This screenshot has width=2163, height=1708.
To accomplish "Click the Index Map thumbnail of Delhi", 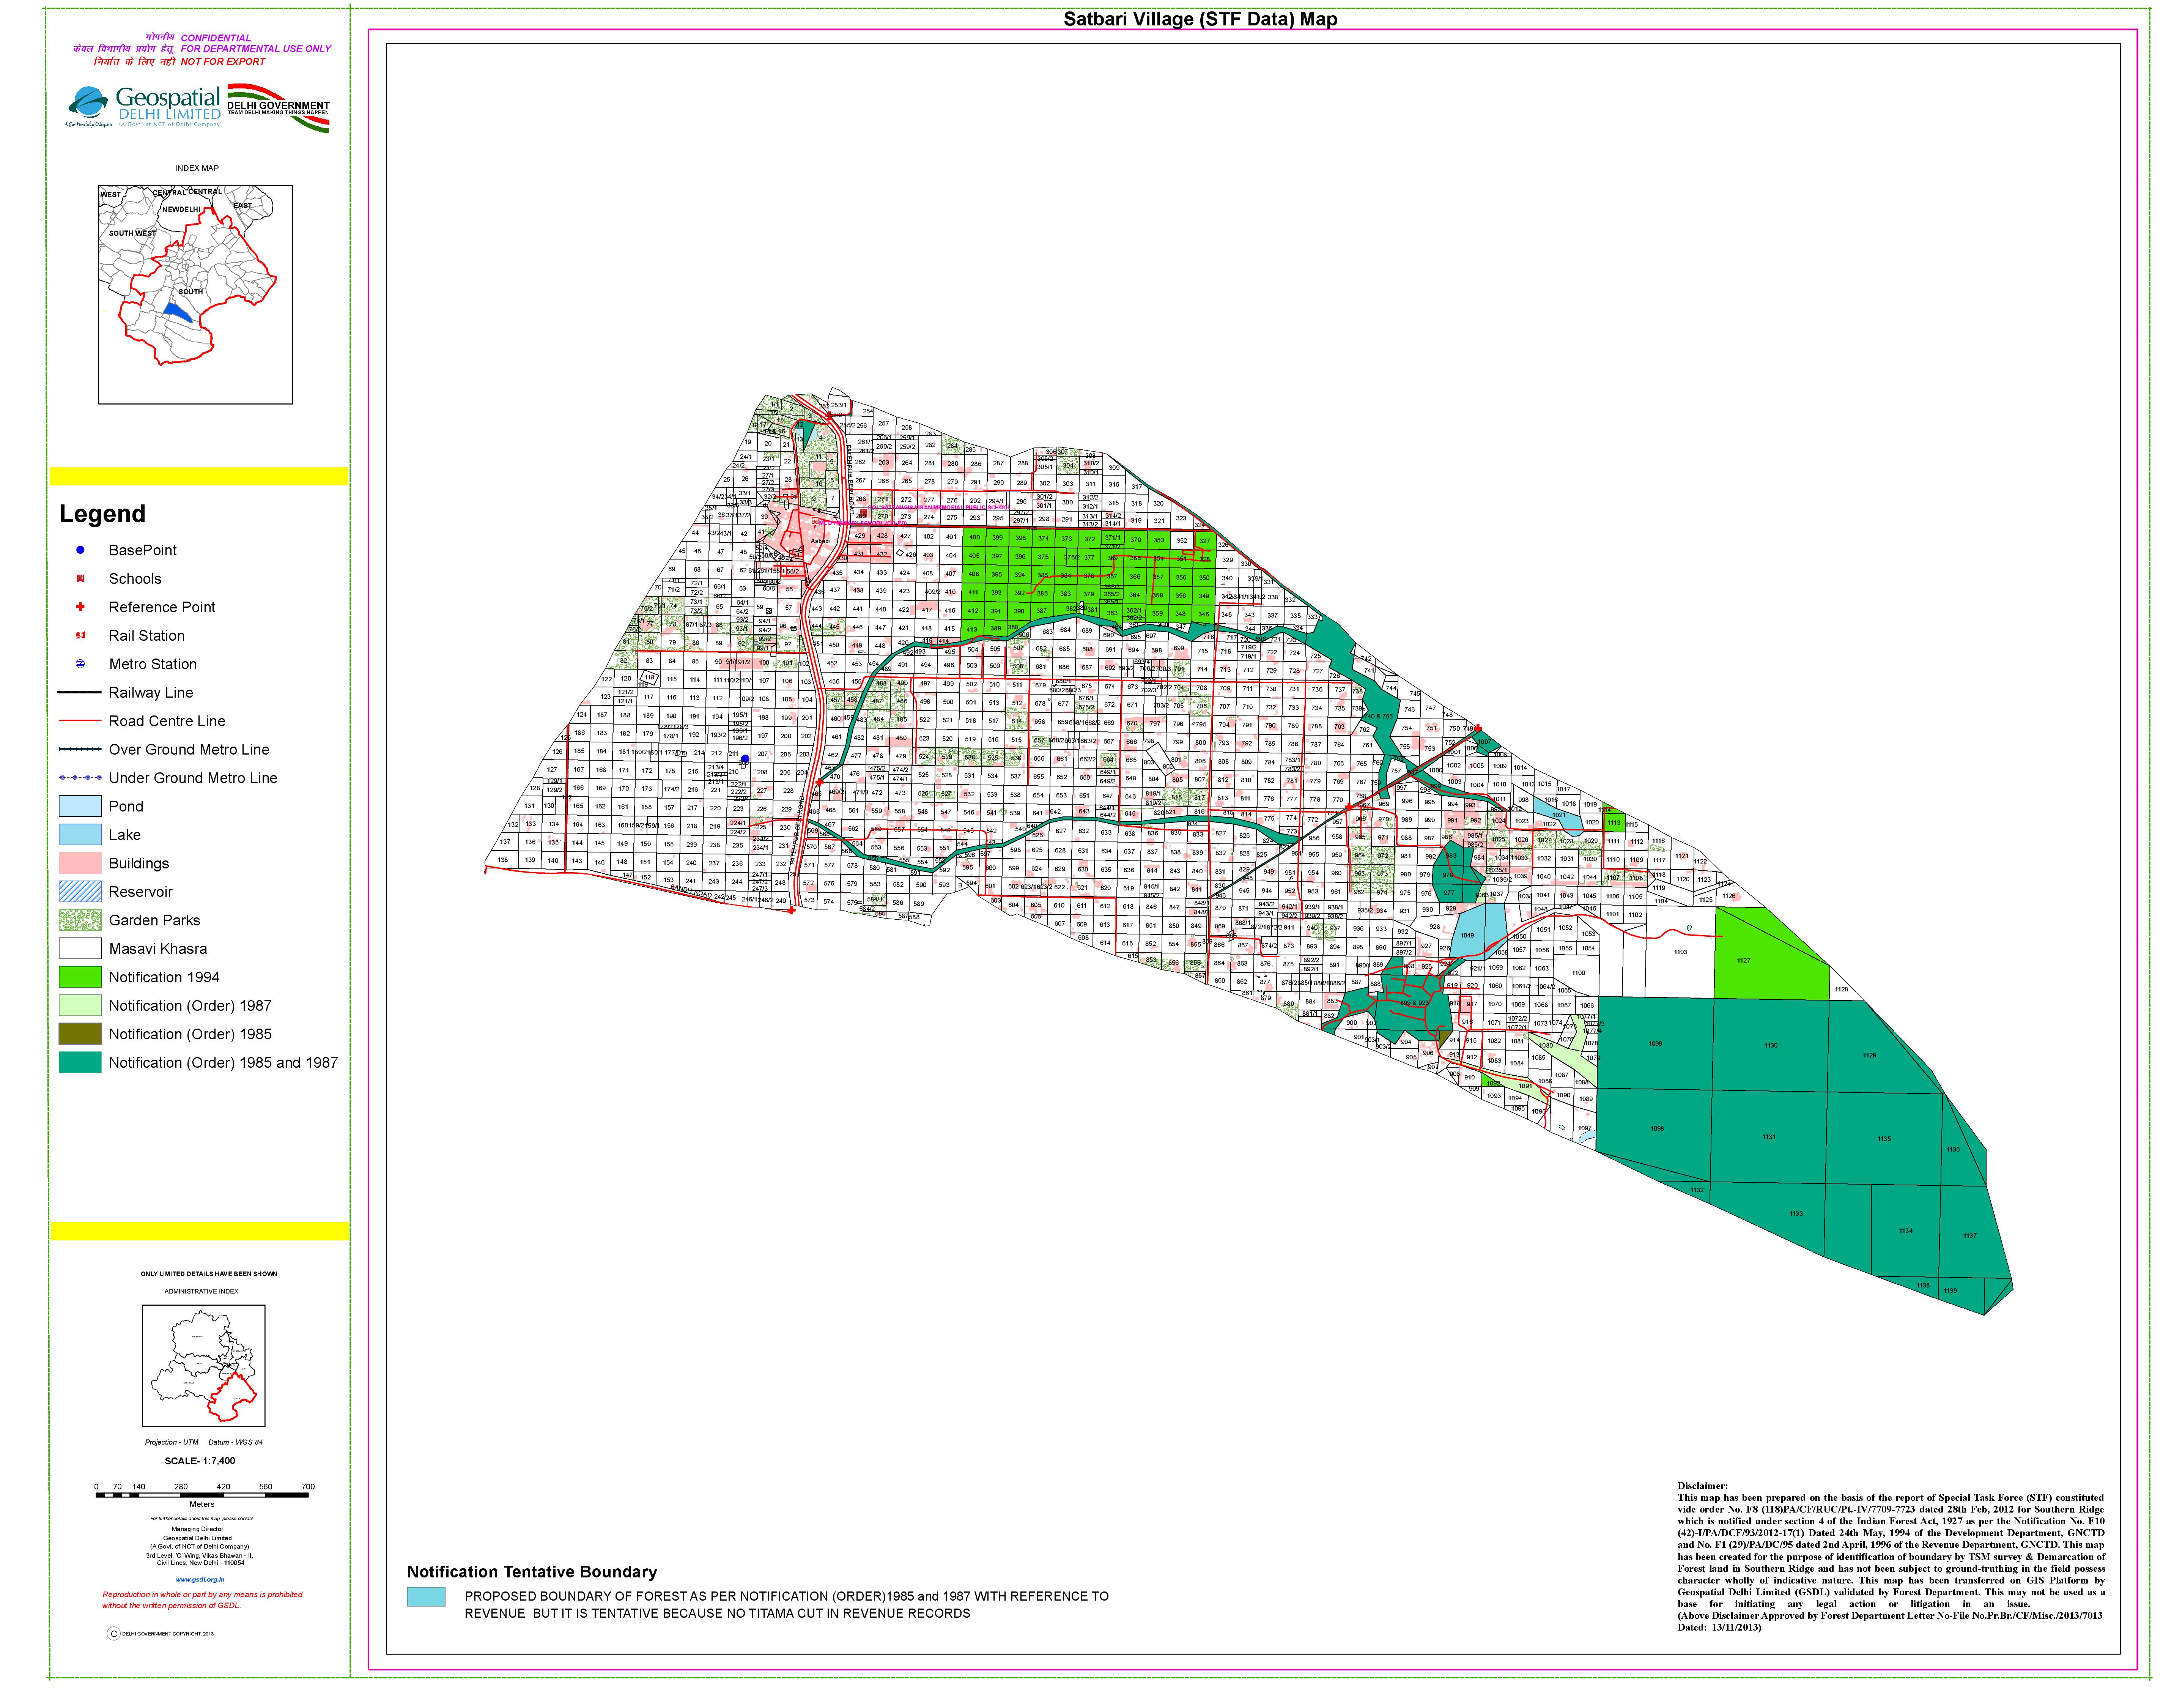I will (195, 294).
